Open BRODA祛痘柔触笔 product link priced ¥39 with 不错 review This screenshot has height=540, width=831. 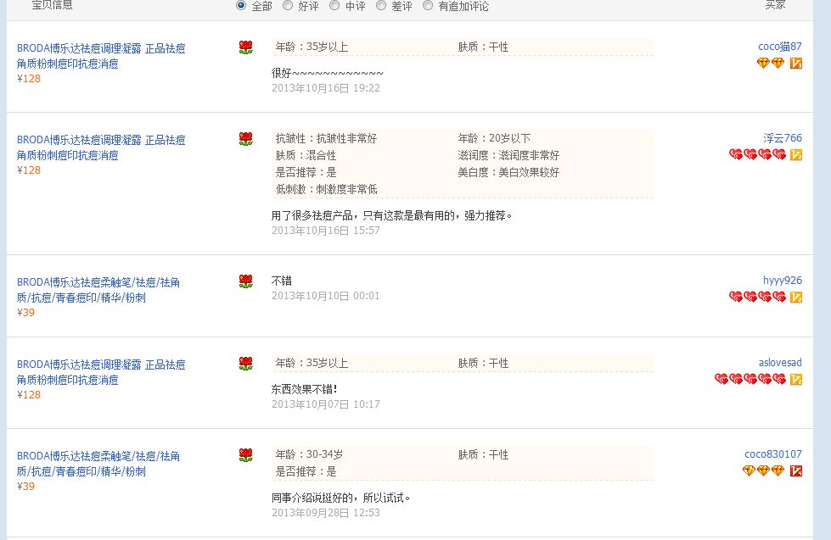98,290
